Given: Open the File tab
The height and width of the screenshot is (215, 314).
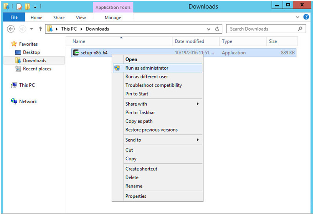Looking at the screenshot, I should click(x=14, y=17).
